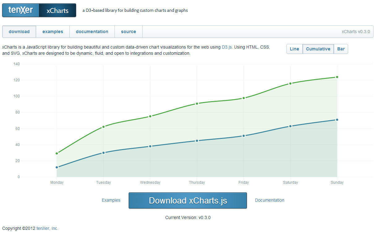Click the Current Version: v0.3.0 text
This screenshot has height=232, width=375.
[188, 217]
